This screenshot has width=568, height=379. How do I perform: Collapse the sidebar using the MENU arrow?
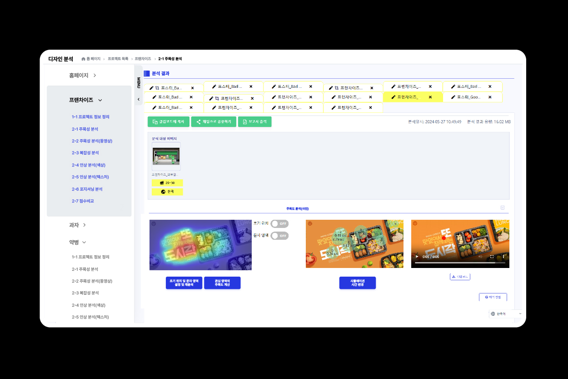point(139,99)
